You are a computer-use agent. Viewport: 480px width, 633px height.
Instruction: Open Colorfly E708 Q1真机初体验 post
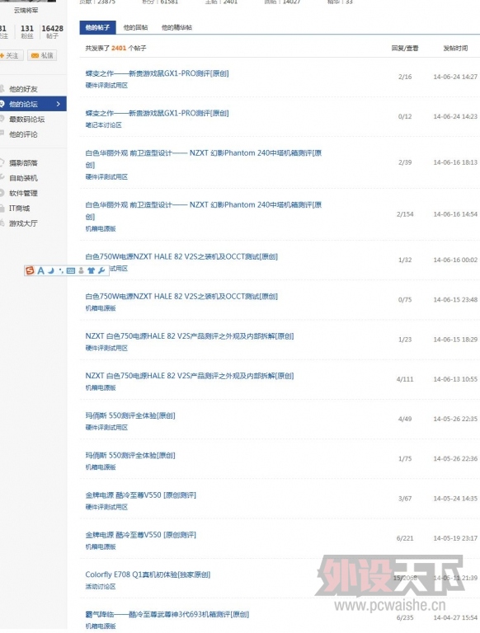coord(148,574)
